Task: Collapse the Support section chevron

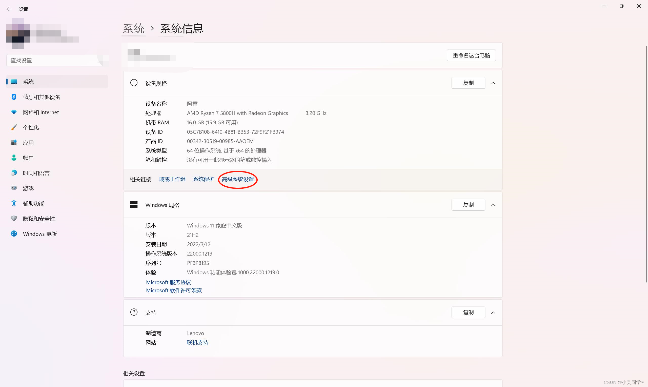Action: click(493, 313)
